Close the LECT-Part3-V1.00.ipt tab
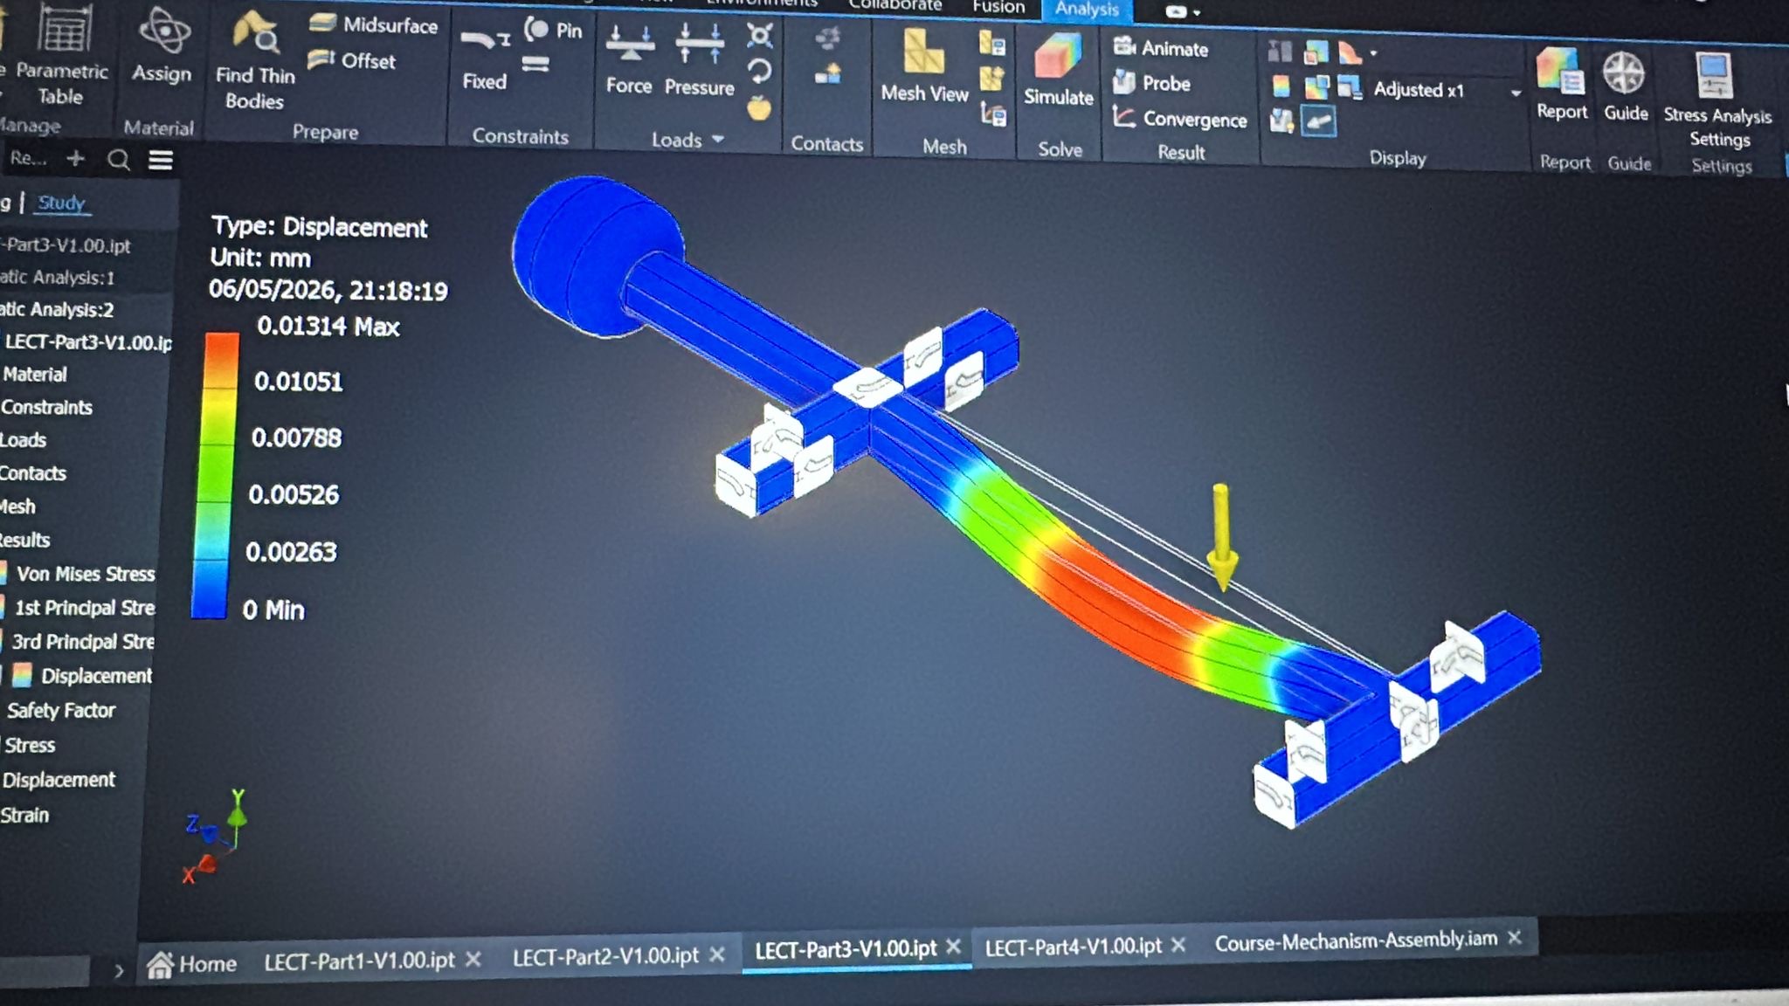The image size is (1789, 1006). [x=953, y=947]
